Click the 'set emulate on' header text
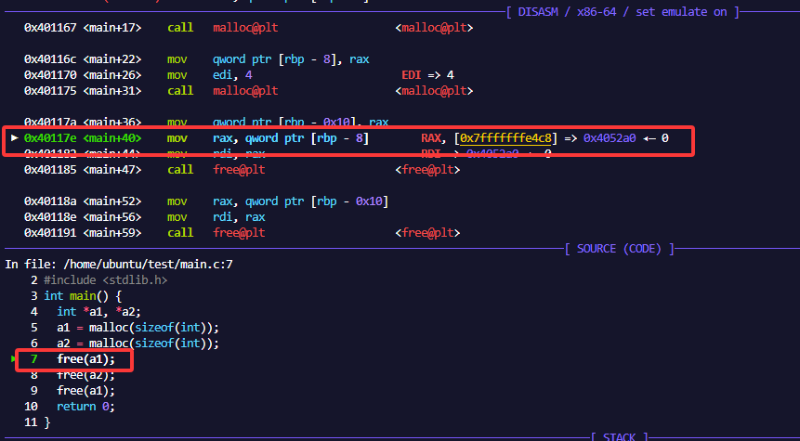The height and width of the screenshot is (441, 800). pos(686,11)
